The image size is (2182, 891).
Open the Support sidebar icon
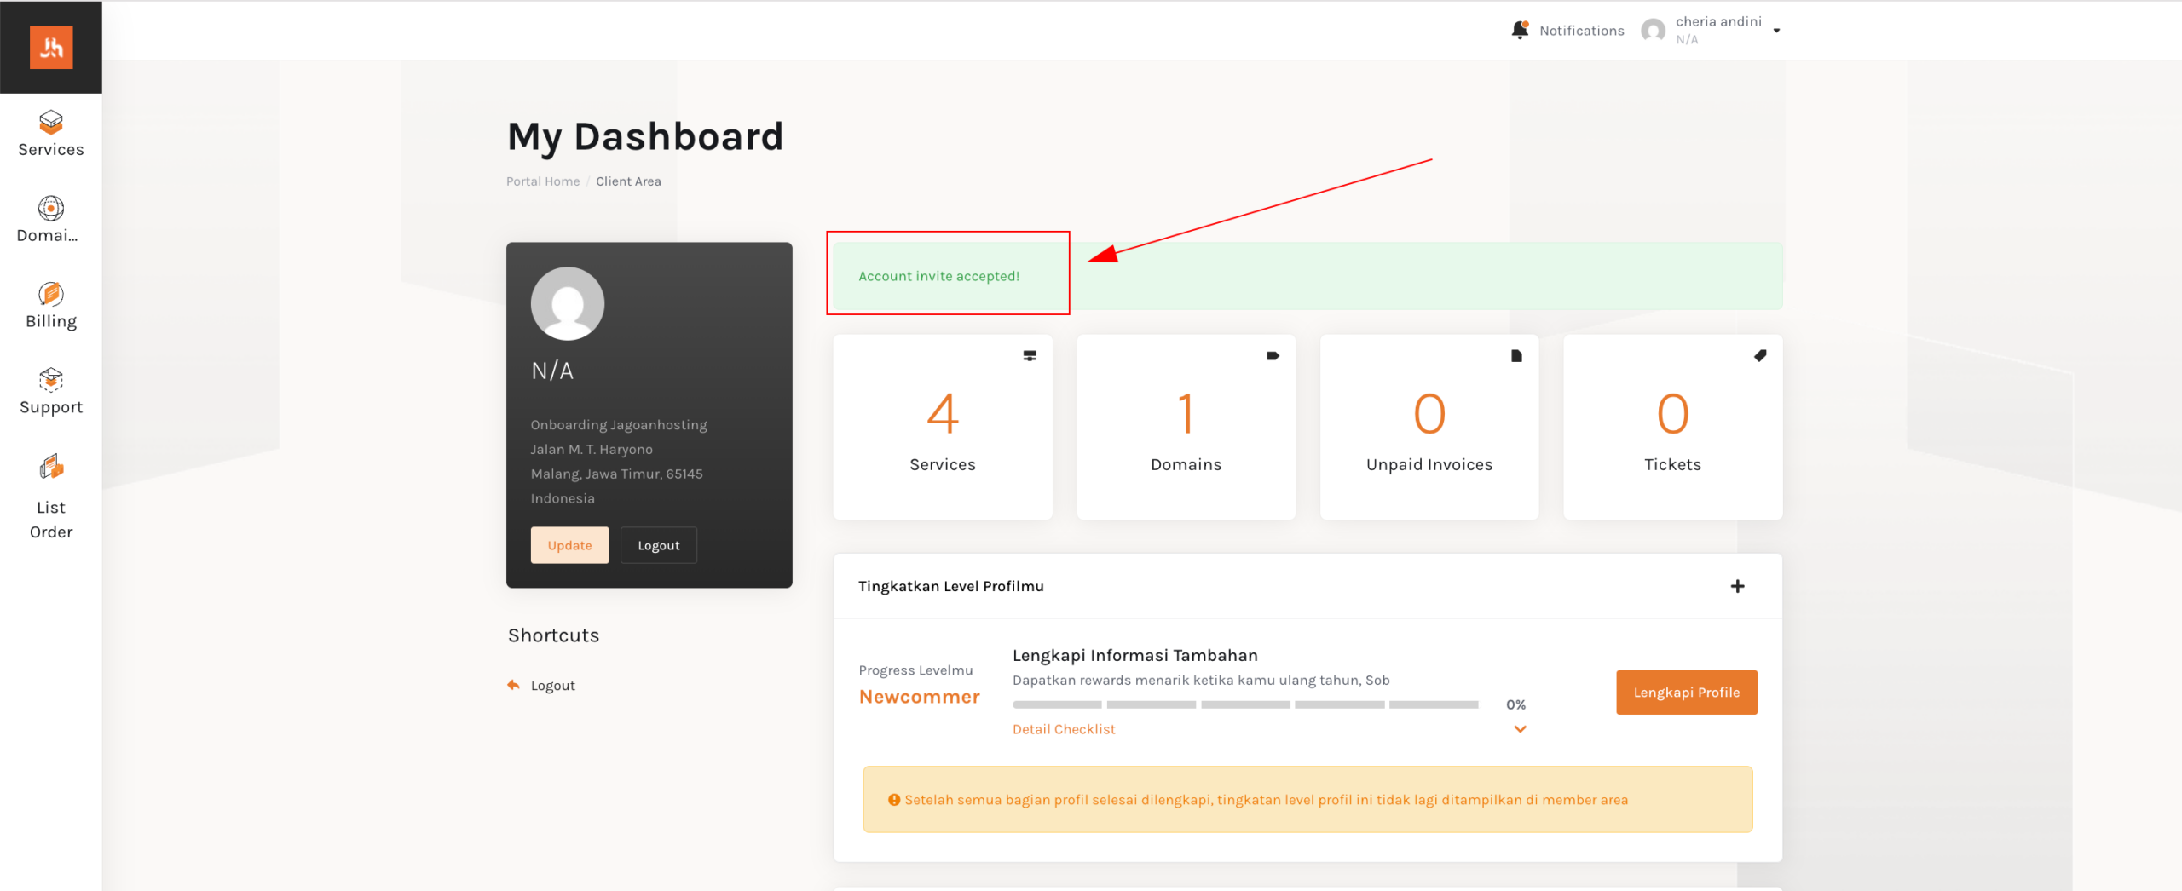coord(51,380)
